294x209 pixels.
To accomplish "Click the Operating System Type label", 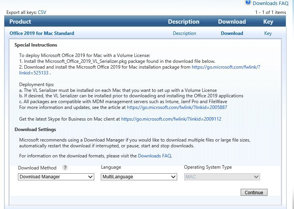I will [208, 167].
